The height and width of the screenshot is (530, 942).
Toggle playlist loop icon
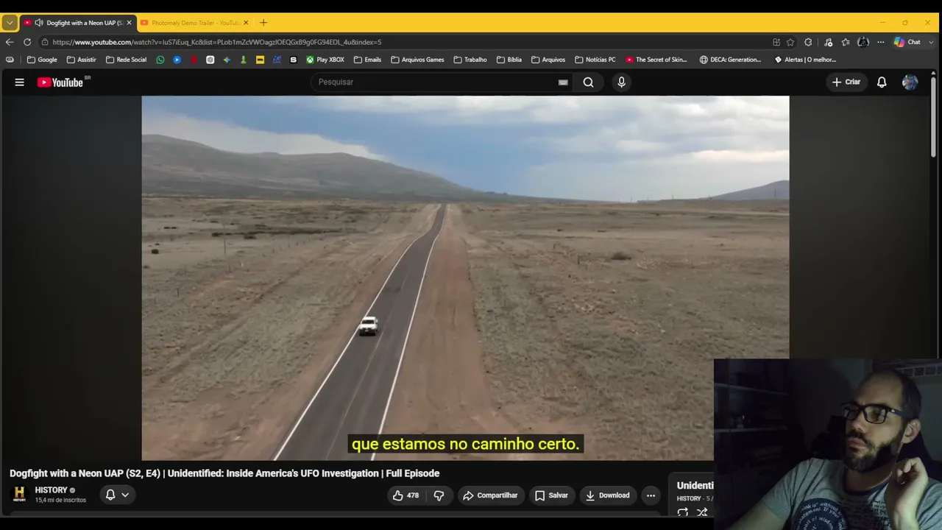pyautogui.click(x=683, y=512)
